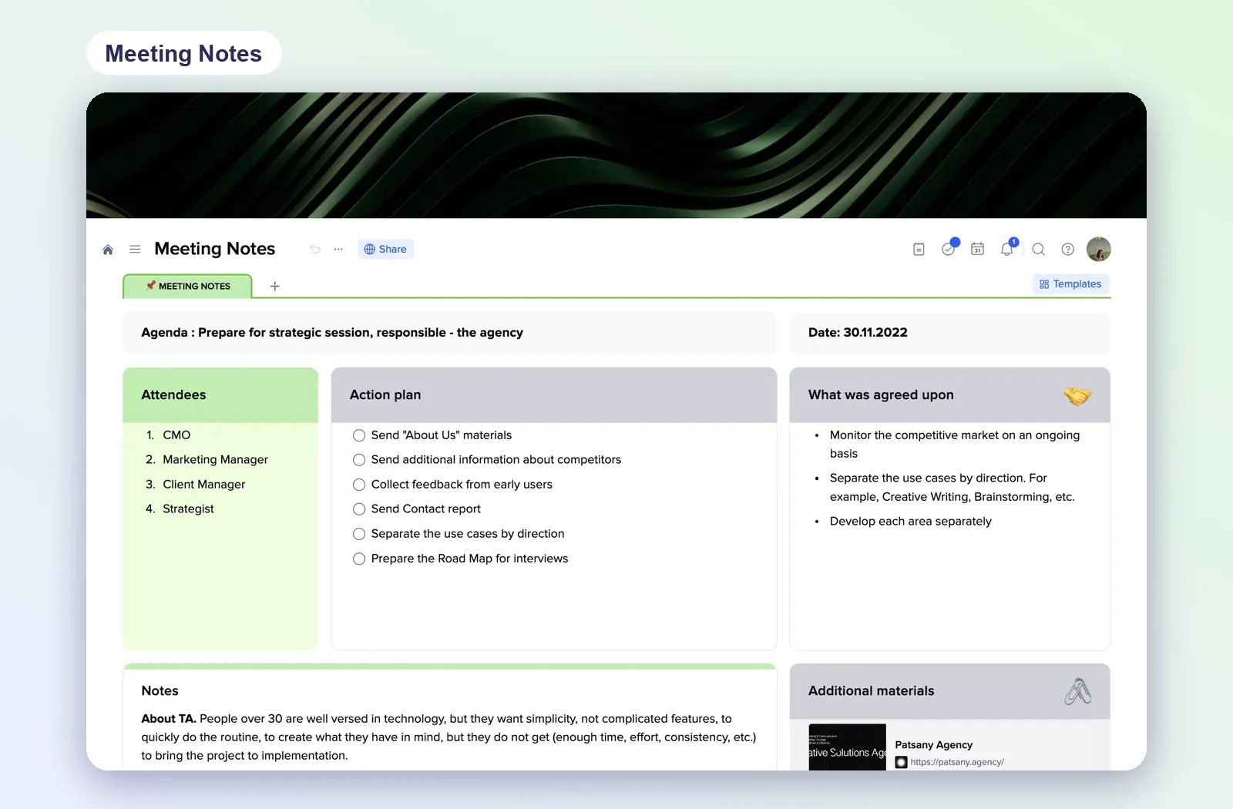1233x809 pixels.
Task: Tick the Send Contact report task
Action: tap(359, 509)
